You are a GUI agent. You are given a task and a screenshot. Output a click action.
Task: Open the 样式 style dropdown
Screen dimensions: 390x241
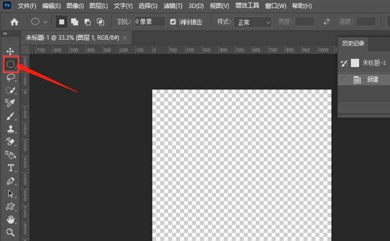253,22
